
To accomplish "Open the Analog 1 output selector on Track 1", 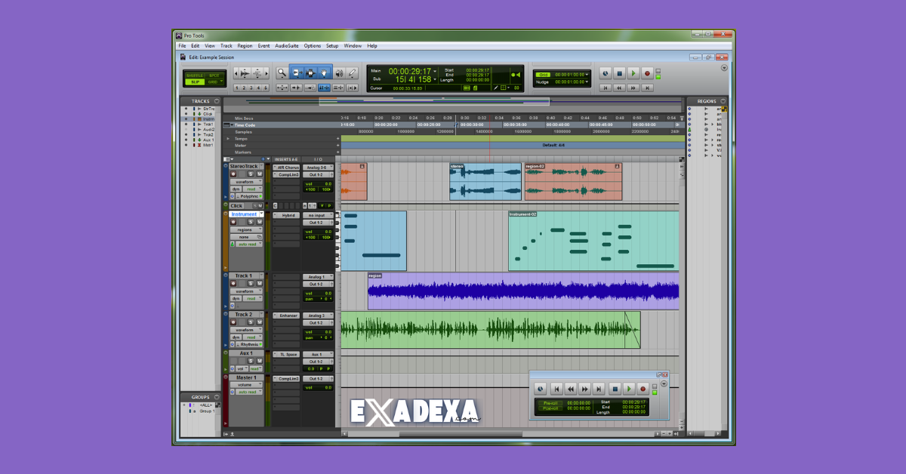I will pyautogui.click(x=318, y=275).
